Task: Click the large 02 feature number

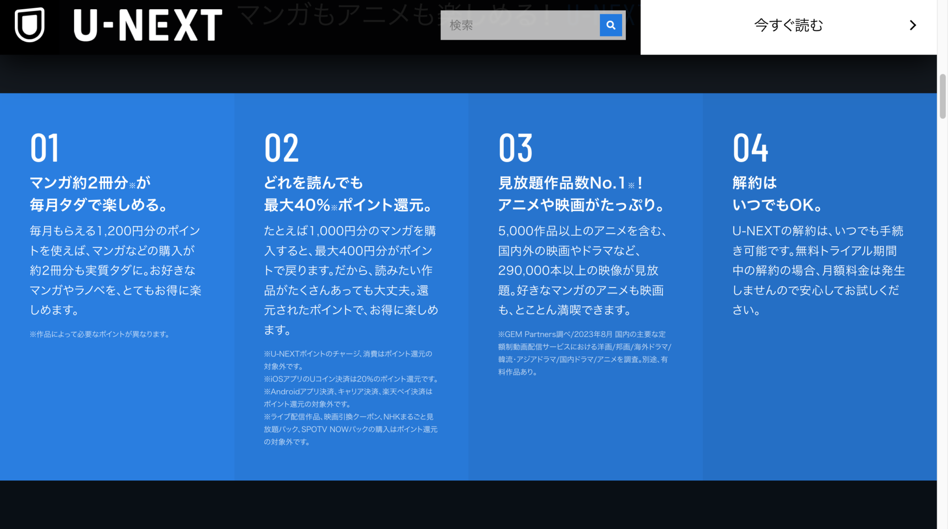Action: tap(281, 148)
